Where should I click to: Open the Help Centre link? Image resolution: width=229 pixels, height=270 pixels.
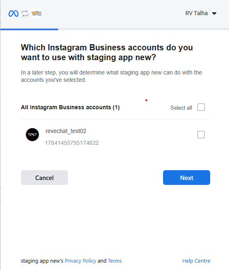(196, 261)
